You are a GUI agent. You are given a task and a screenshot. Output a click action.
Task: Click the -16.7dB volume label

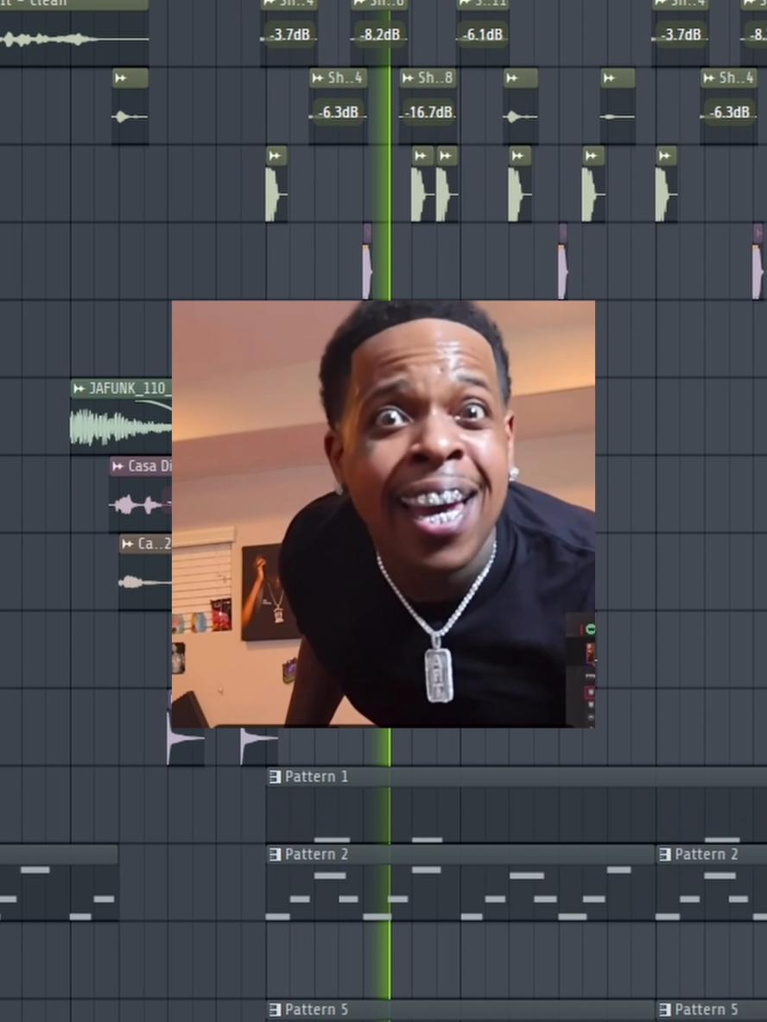(x=428, y=112)
